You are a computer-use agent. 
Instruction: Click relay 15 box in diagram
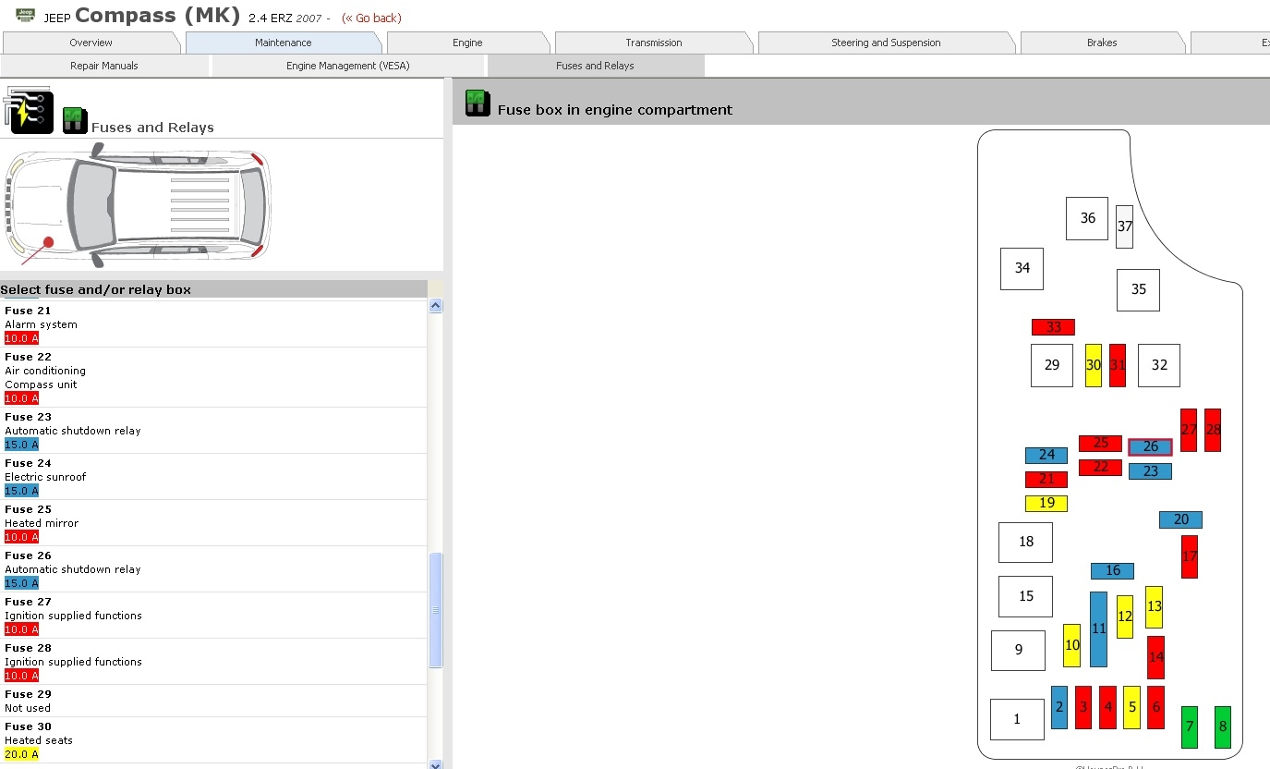click(x=1025, y=596)
